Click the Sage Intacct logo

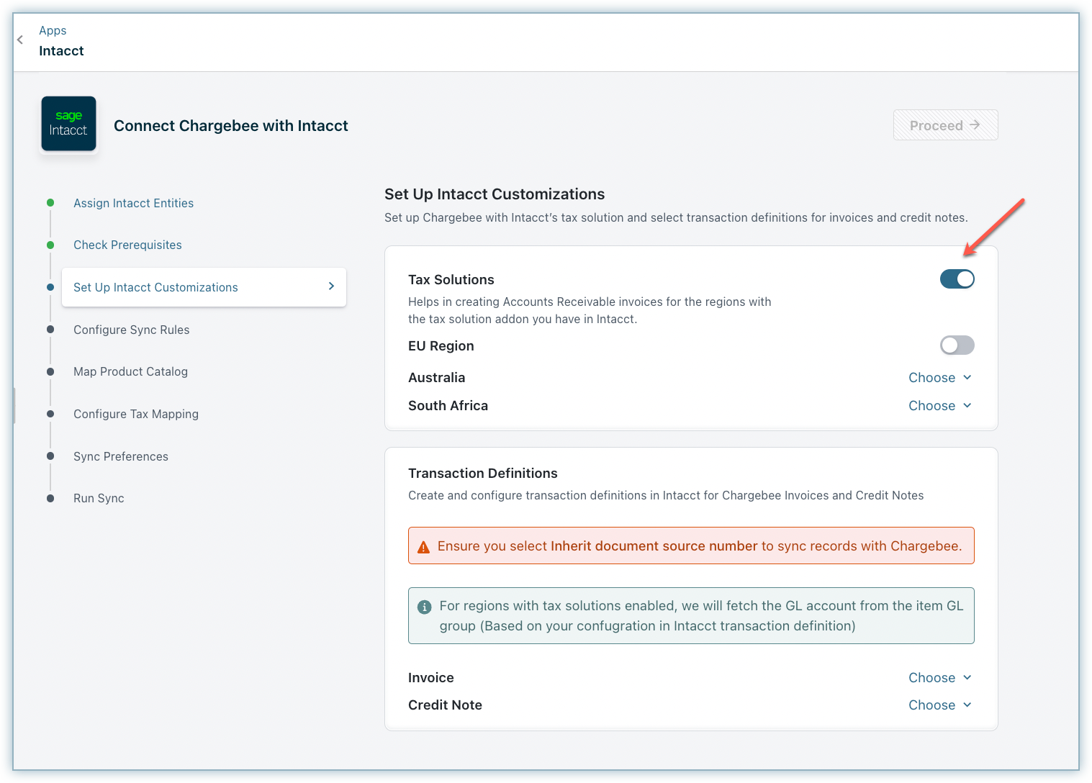pyautogui.click(x=69, y=124)
